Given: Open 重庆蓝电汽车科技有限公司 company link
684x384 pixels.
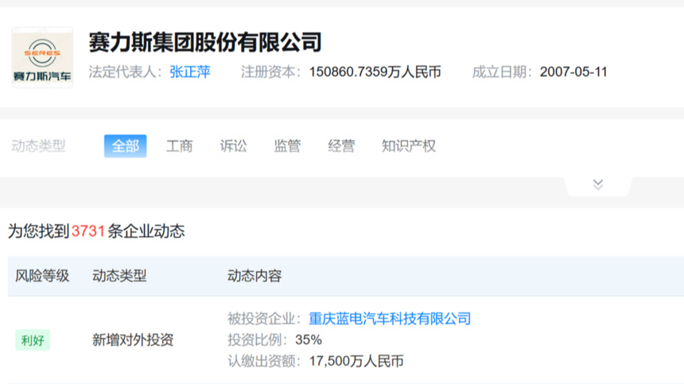Looking at the screenshot, I should (x=390, y=319).
